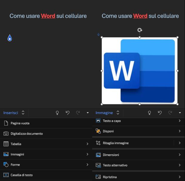The height and width of the screenshot is (181, 185).
Task: Click the picture icon beside Immagini
Action: click(6, 154)
